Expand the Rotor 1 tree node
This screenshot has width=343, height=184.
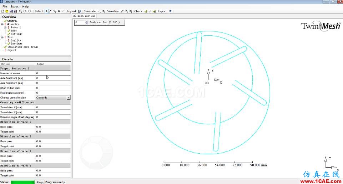coord(5,28)
